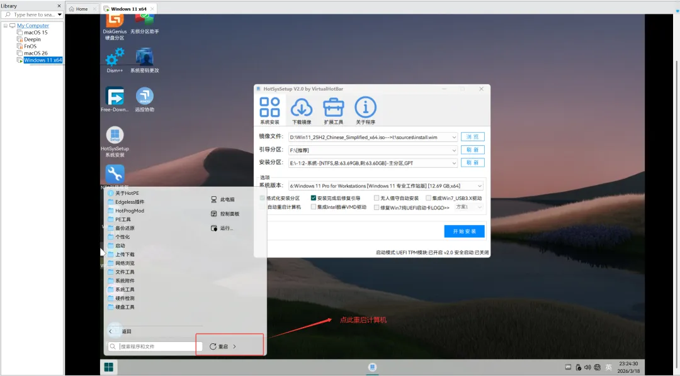680x376 pixels.
Task: Uncheck 安装完成后修复引导 checkbox
Action: [314, 198]
